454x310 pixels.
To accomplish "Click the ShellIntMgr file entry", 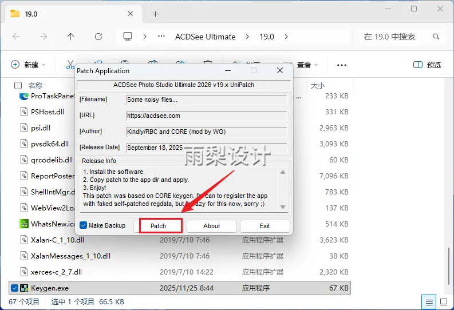I will click(53, 192).
